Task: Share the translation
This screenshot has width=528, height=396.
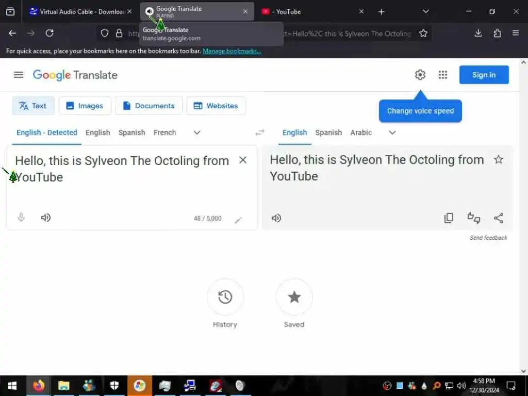Action: (x=499, y=218)
